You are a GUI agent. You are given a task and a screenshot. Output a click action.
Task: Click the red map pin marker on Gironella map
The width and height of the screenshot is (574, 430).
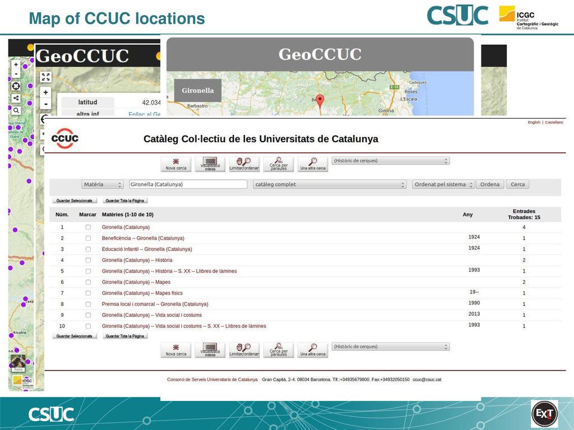coord(320,101)
